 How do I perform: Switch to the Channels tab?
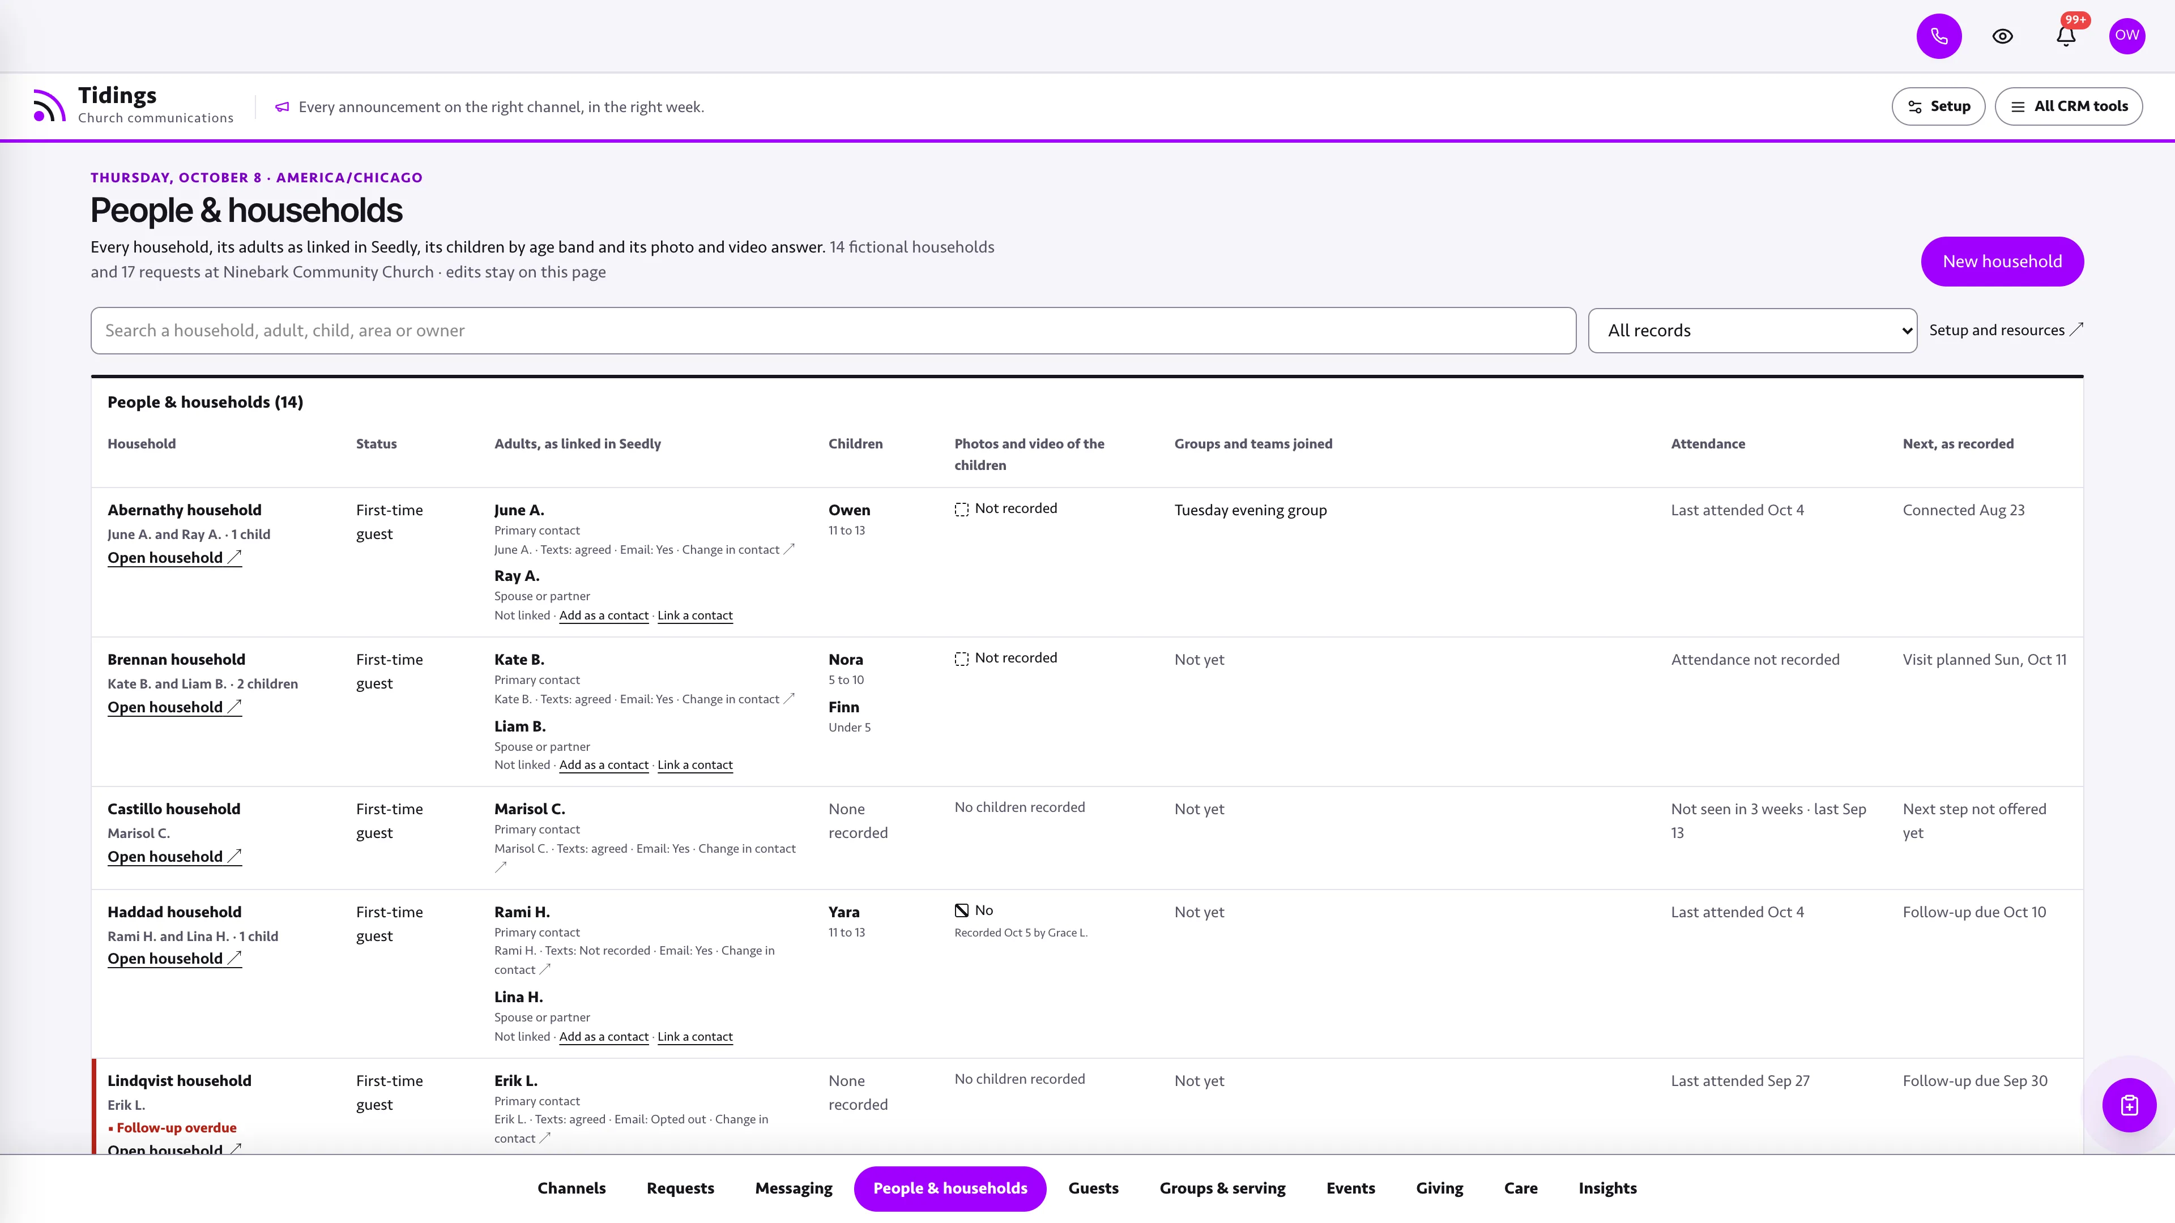[572, 1188]
